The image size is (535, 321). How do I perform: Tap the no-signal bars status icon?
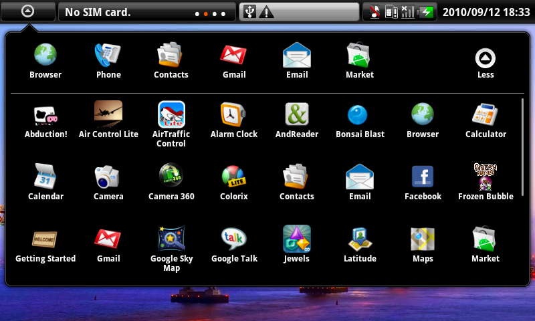tap(407, 12)
